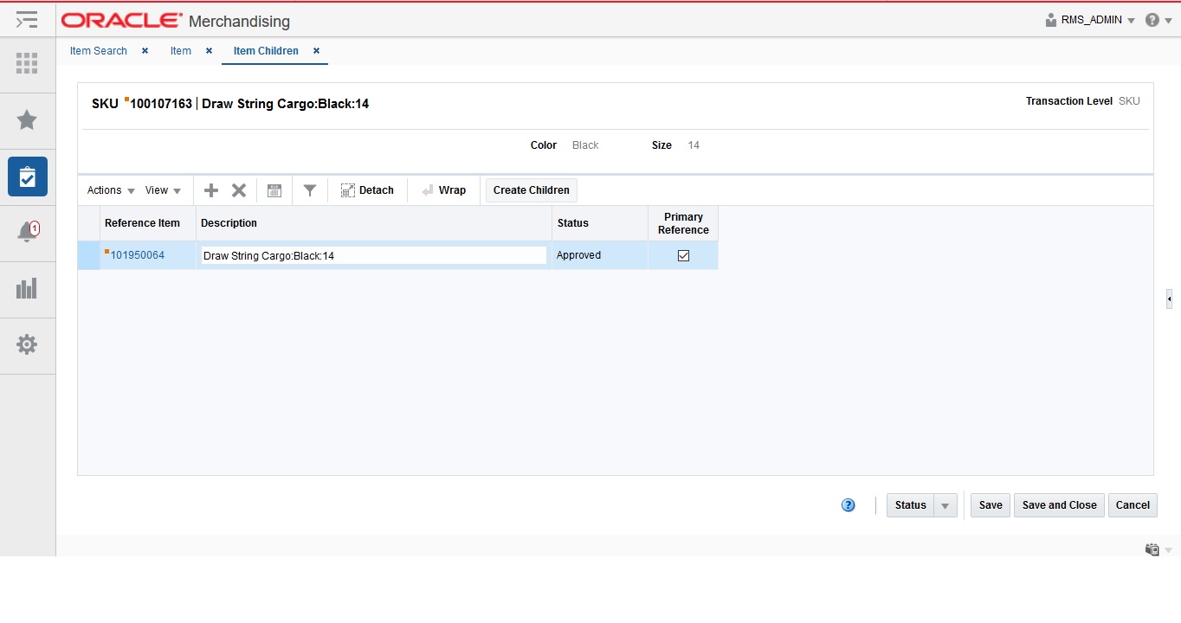The height and width of the screenshot is (623, 1181).
Task: Detach the table
Action: pyautogui.click(x=367, y=190)
